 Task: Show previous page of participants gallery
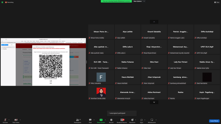click(x=154, y=22)
